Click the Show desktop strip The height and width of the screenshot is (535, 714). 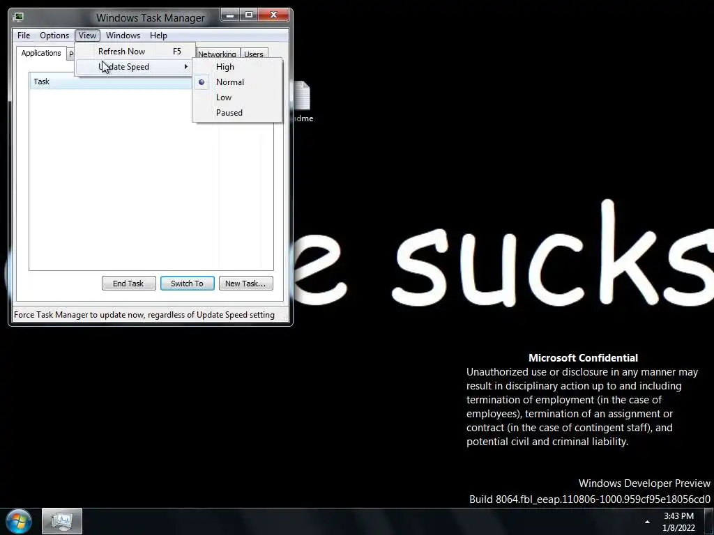pyautogui.click(x=709, y=521)
